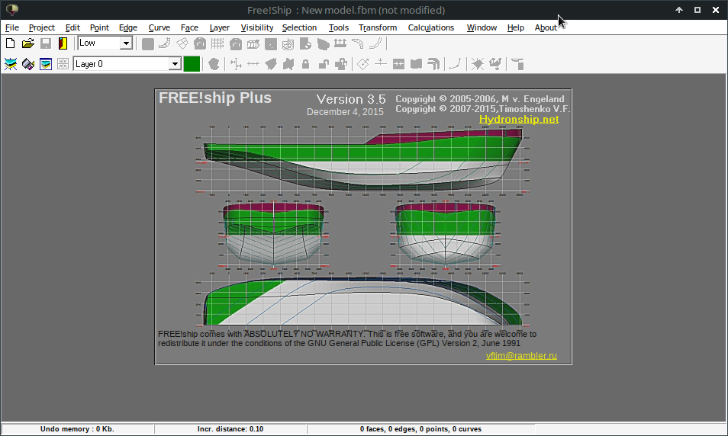The image size is (728, 436).
Task: Click the Free!Ship application icon in titlebar
Action: click(12, 9)
